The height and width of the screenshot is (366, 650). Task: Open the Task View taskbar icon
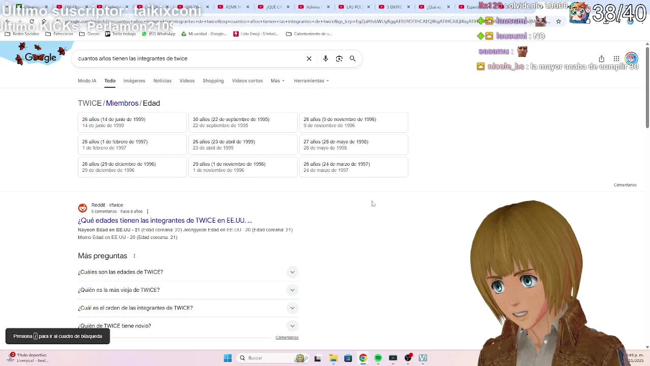317,358
